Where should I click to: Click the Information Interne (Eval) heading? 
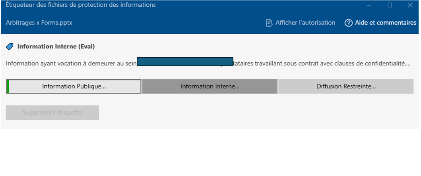56,47
